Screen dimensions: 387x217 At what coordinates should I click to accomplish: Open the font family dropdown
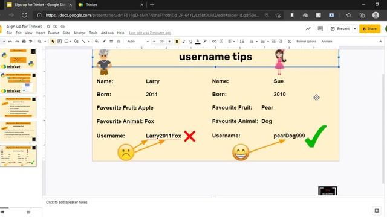point(138,42)
